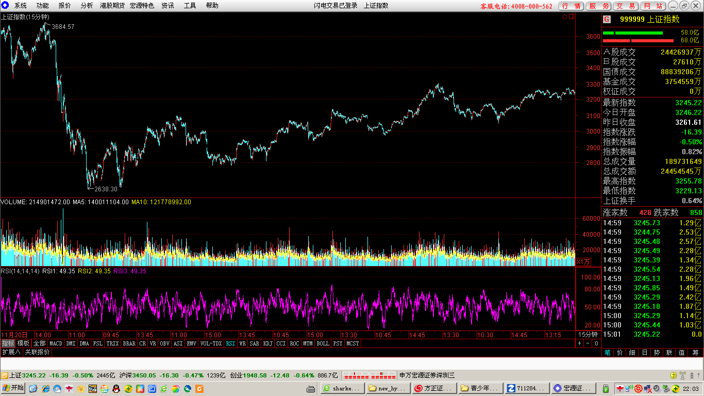The width and height of the screenshot is (704, 396).
Task: Click the 0 reset button beside minus
Action: coord(596,343)
